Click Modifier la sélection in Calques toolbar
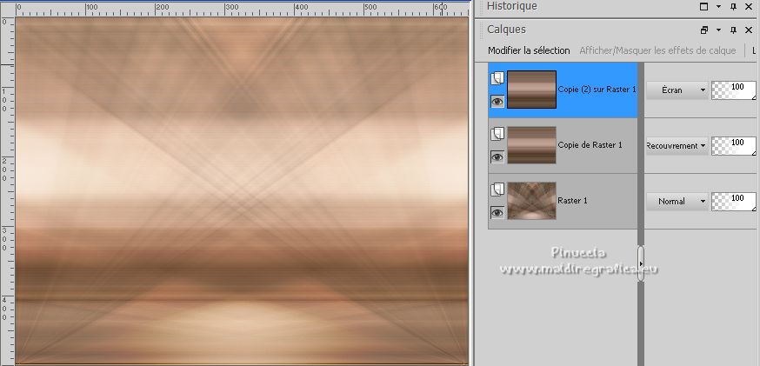Screen dimensions: 760x366 (529, 50)
